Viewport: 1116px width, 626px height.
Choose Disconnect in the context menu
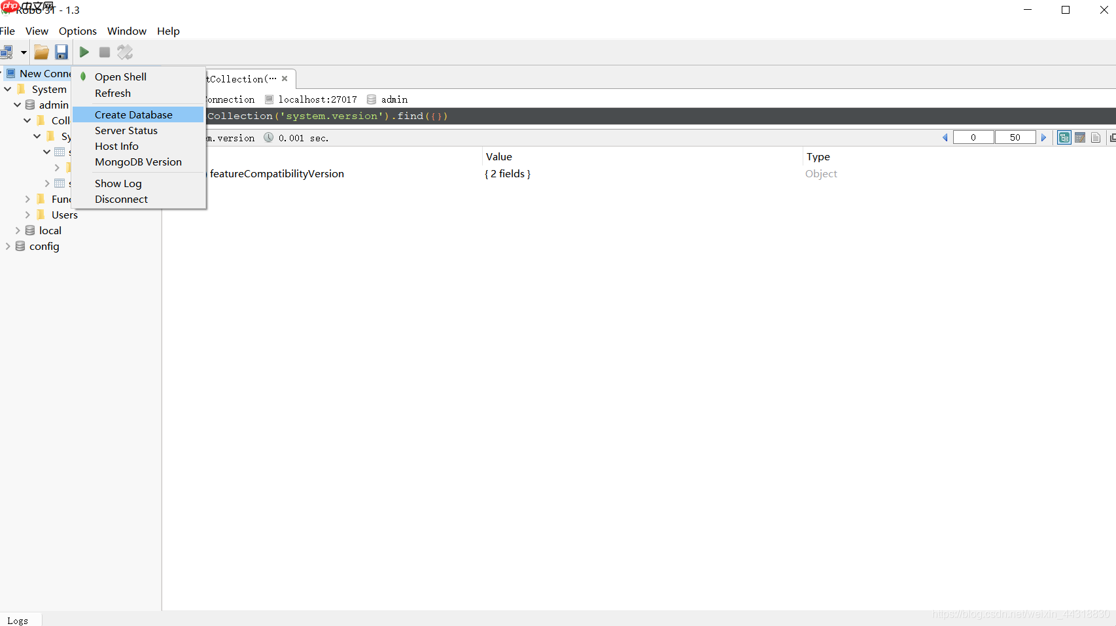(121, 199)
